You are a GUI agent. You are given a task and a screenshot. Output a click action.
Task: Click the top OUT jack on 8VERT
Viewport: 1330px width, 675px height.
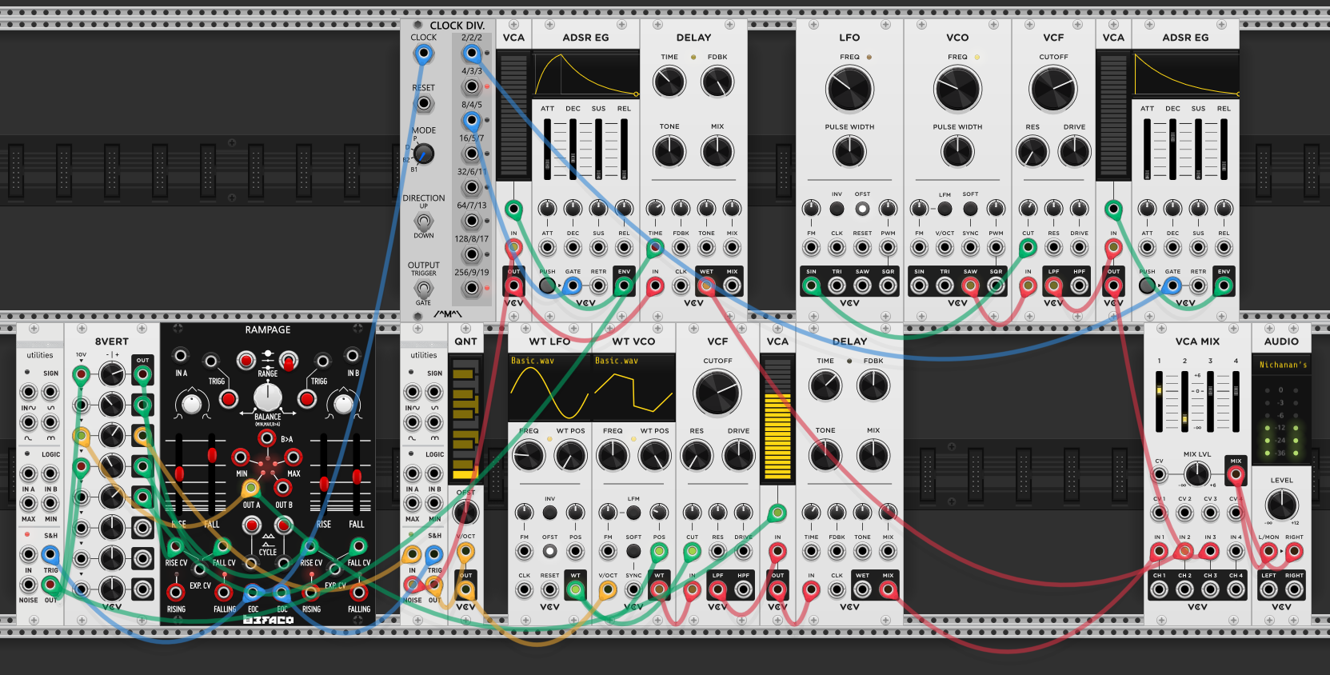142,373
